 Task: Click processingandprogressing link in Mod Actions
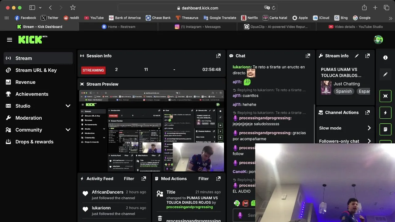(189, 207)
